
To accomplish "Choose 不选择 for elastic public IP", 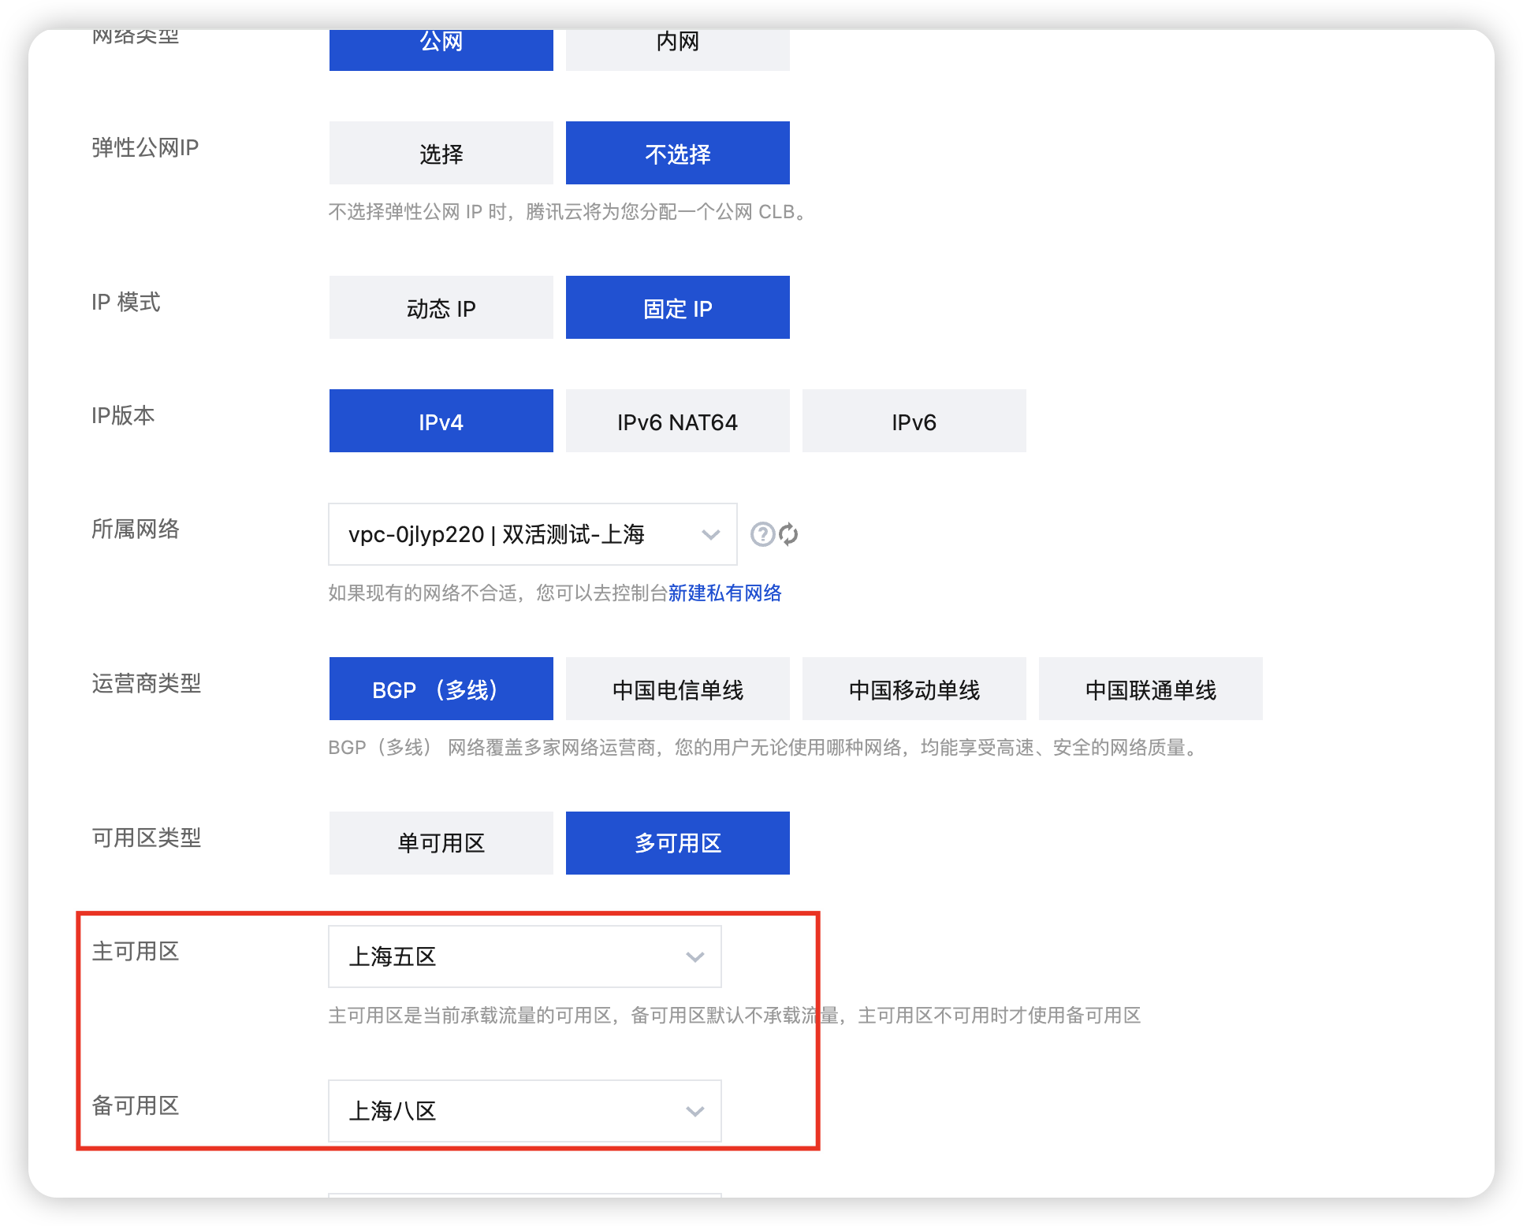I will (677, 153).
